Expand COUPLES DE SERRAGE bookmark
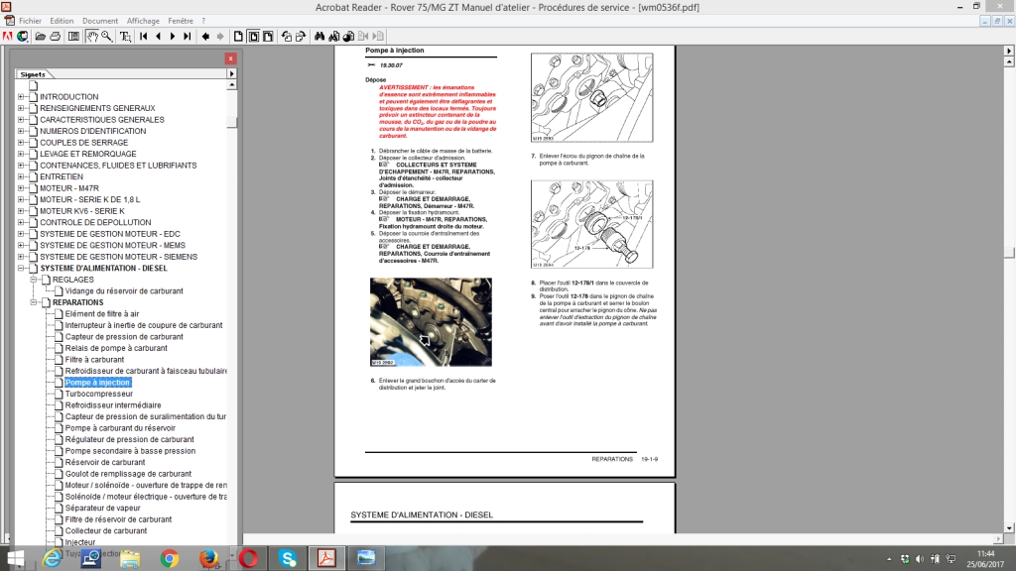The height and width of the screenshot is (571, 1016). pyautogui.click(x=21, y=143)
